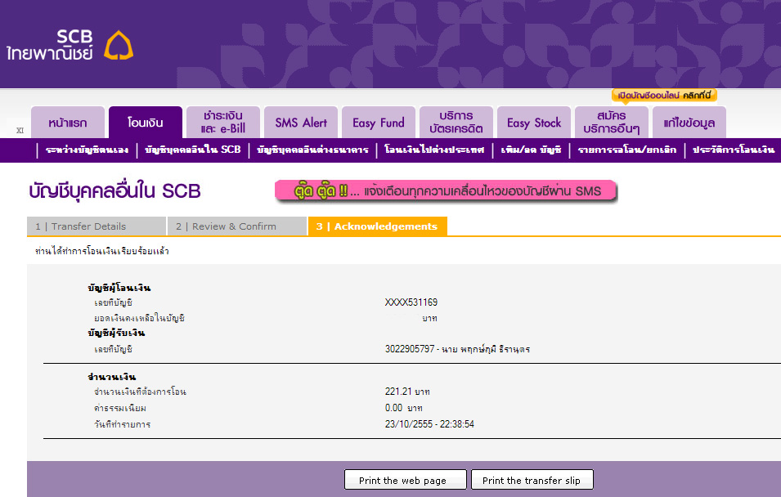781x497 pixels.
Task: Click the transfer amount 221.21 บาท
Action: pos(407,392)
